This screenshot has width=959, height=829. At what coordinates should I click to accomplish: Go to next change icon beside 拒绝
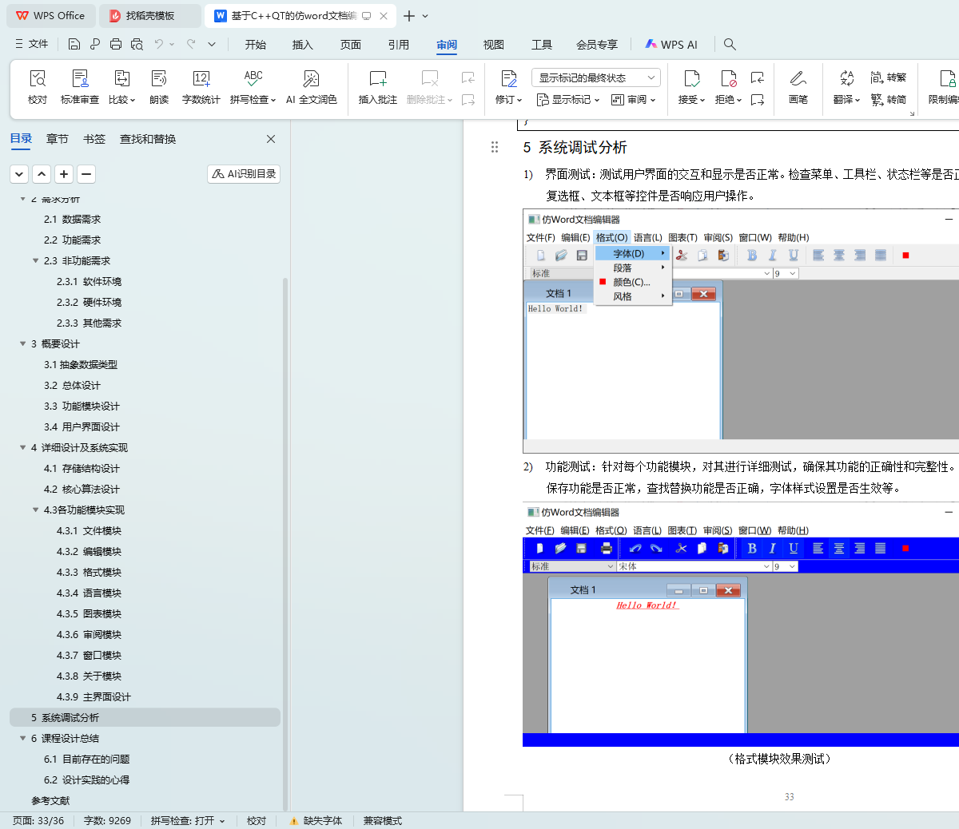point(758,100)
